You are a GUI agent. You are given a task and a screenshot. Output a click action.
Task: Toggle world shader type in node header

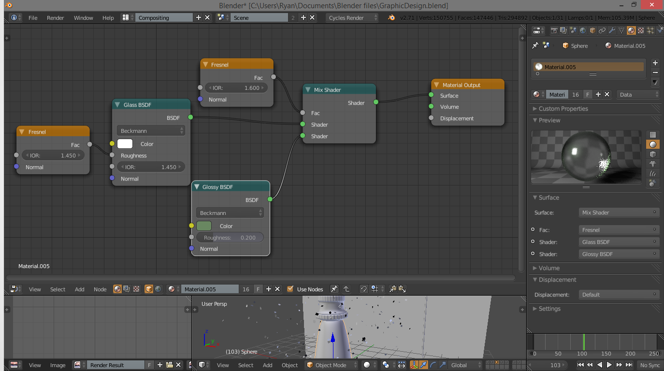click(x=158, y=289)
